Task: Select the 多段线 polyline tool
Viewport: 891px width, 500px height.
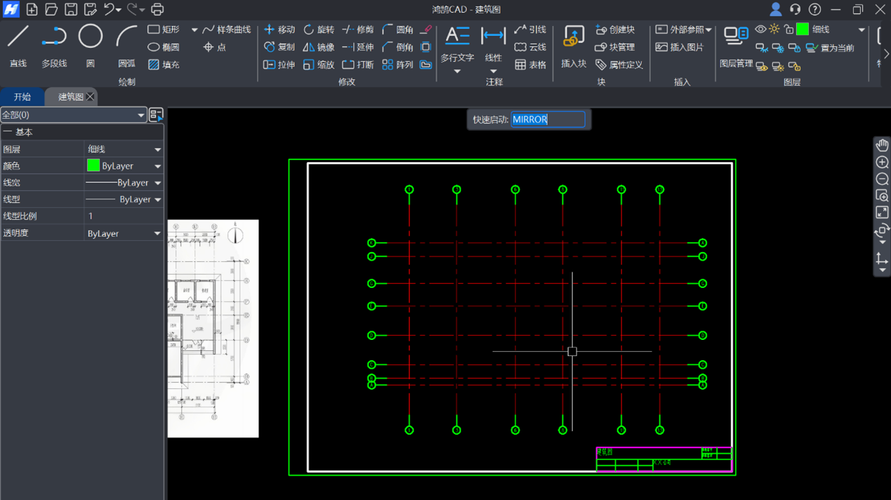Action: tap(54, 45)
